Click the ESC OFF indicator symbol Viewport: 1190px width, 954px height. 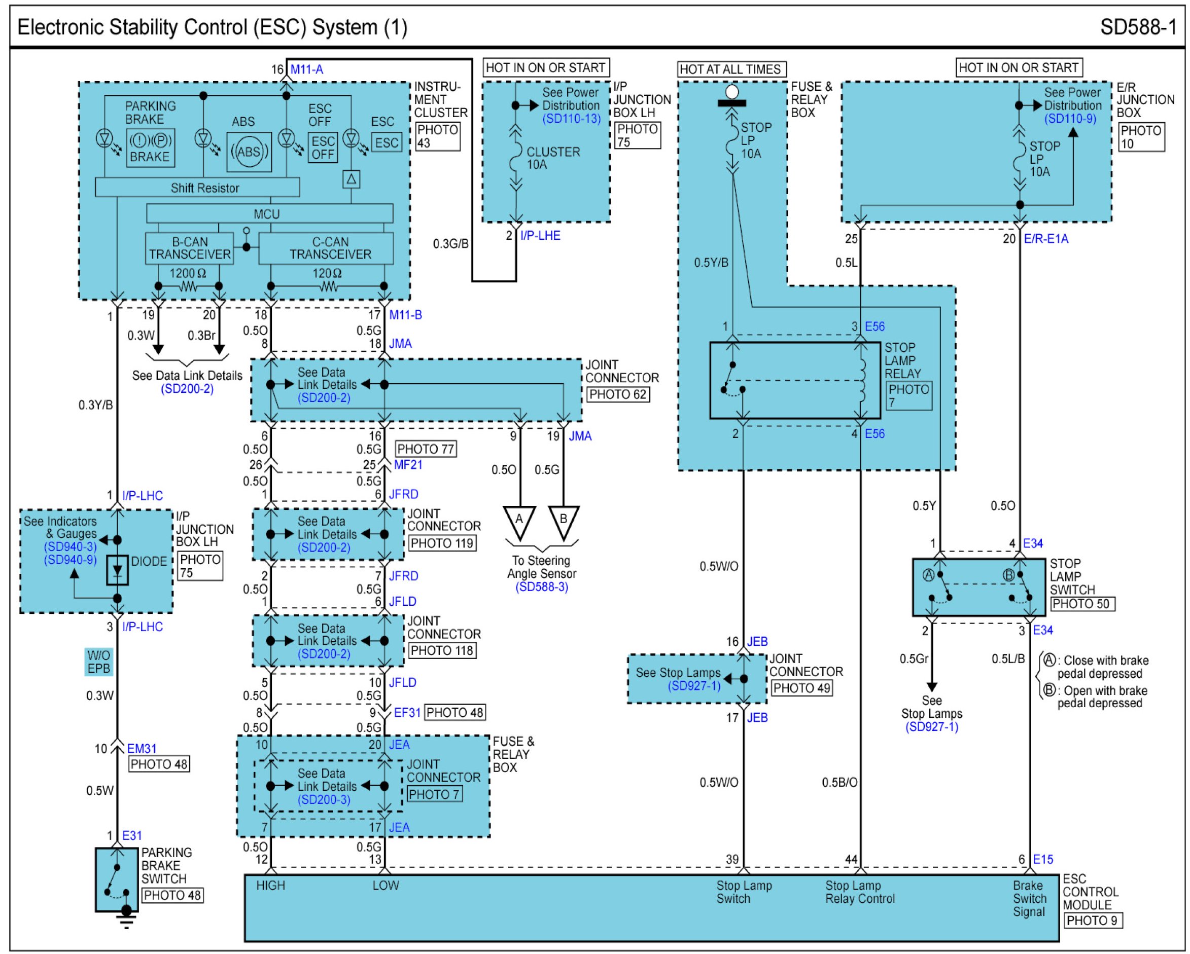323,147
